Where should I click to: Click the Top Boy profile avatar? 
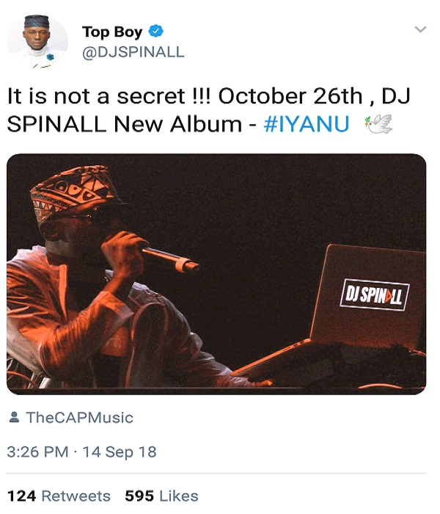pos(37,41)
